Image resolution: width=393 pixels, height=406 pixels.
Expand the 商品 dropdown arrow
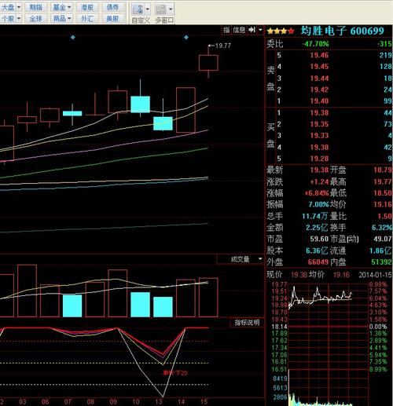pos(69,19)
